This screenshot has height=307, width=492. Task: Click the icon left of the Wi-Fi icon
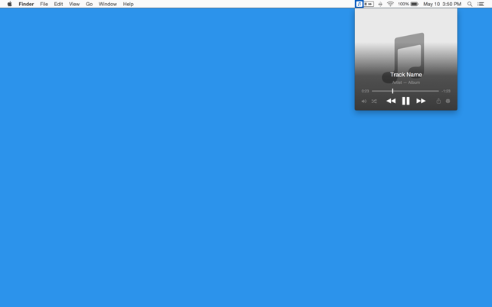(x=380, y=4)
